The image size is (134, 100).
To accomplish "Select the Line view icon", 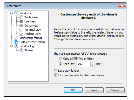I will (21, 21).
